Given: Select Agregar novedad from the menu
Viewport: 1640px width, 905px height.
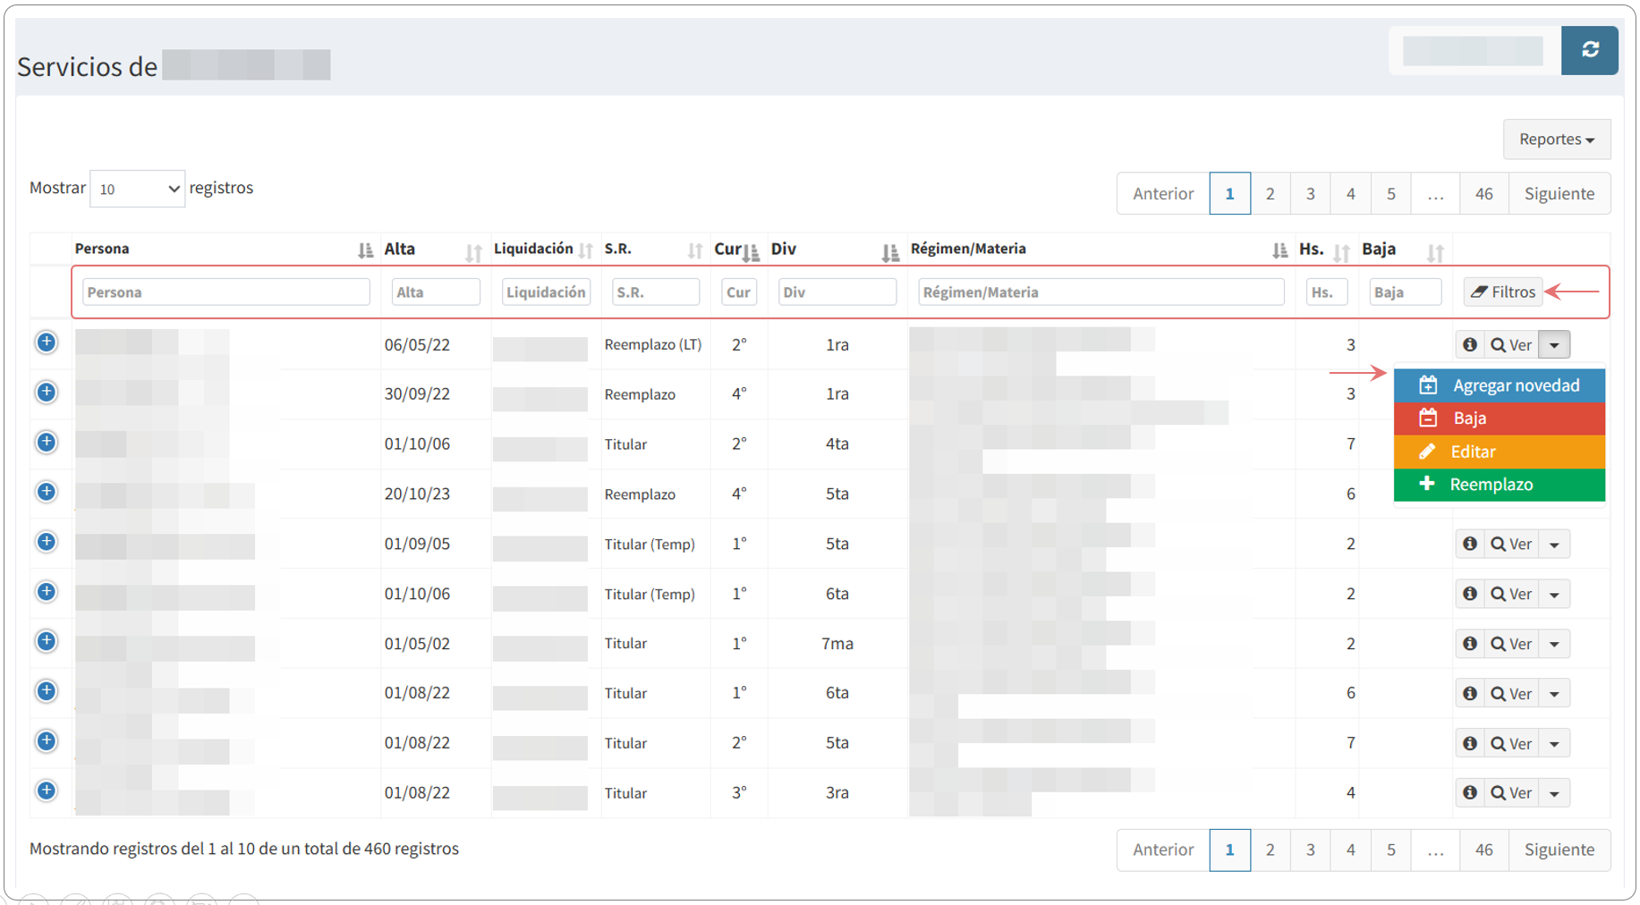Looking at the screenshot, I should (x=1500, y=385).
